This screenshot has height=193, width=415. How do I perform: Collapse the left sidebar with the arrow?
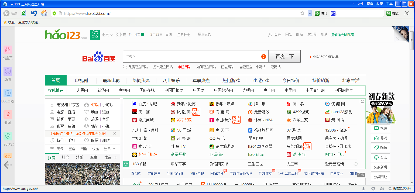[8, 164]
